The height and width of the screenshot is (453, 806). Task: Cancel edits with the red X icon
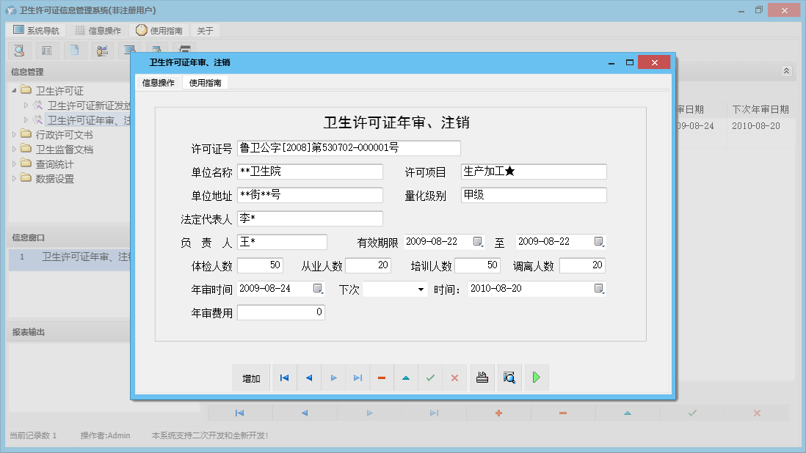(454, 377)
